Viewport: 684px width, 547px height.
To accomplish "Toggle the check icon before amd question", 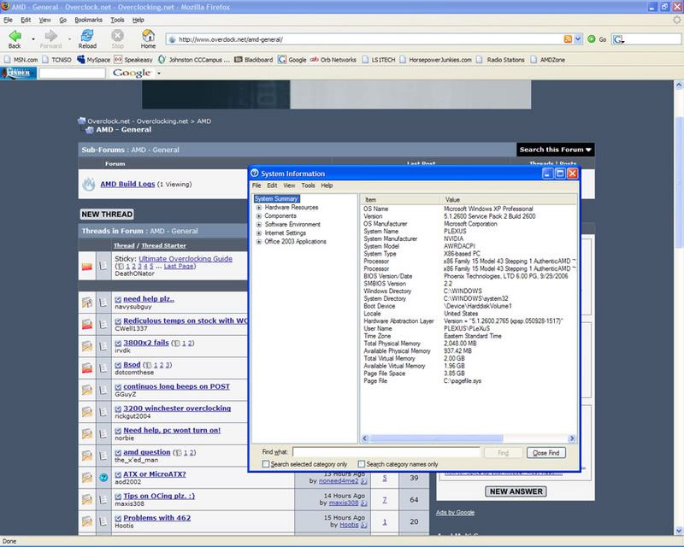I will click(118, 452).
